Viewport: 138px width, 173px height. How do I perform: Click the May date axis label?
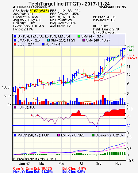61,163
